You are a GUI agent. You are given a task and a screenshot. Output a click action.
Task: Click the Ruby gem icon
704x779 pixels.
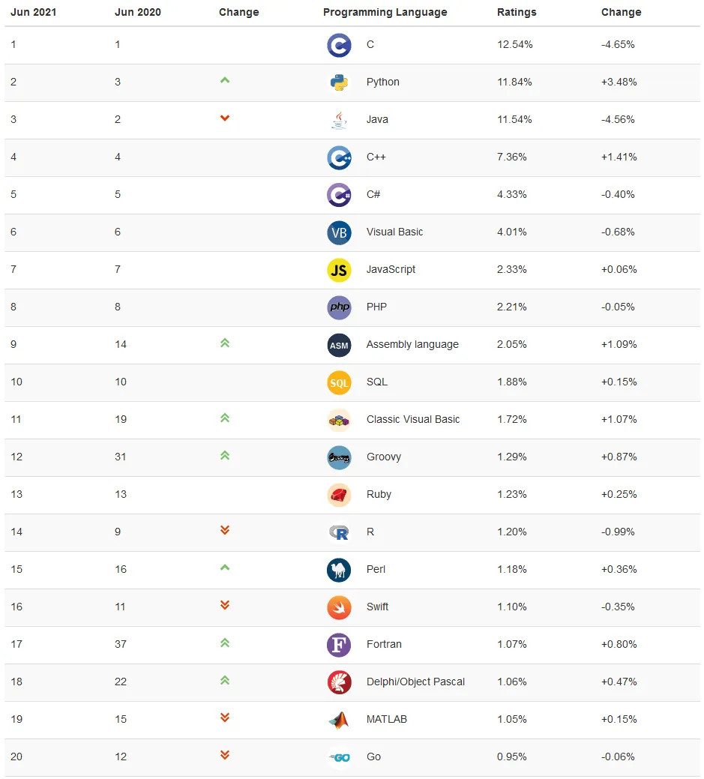click(x=339, y=495)
